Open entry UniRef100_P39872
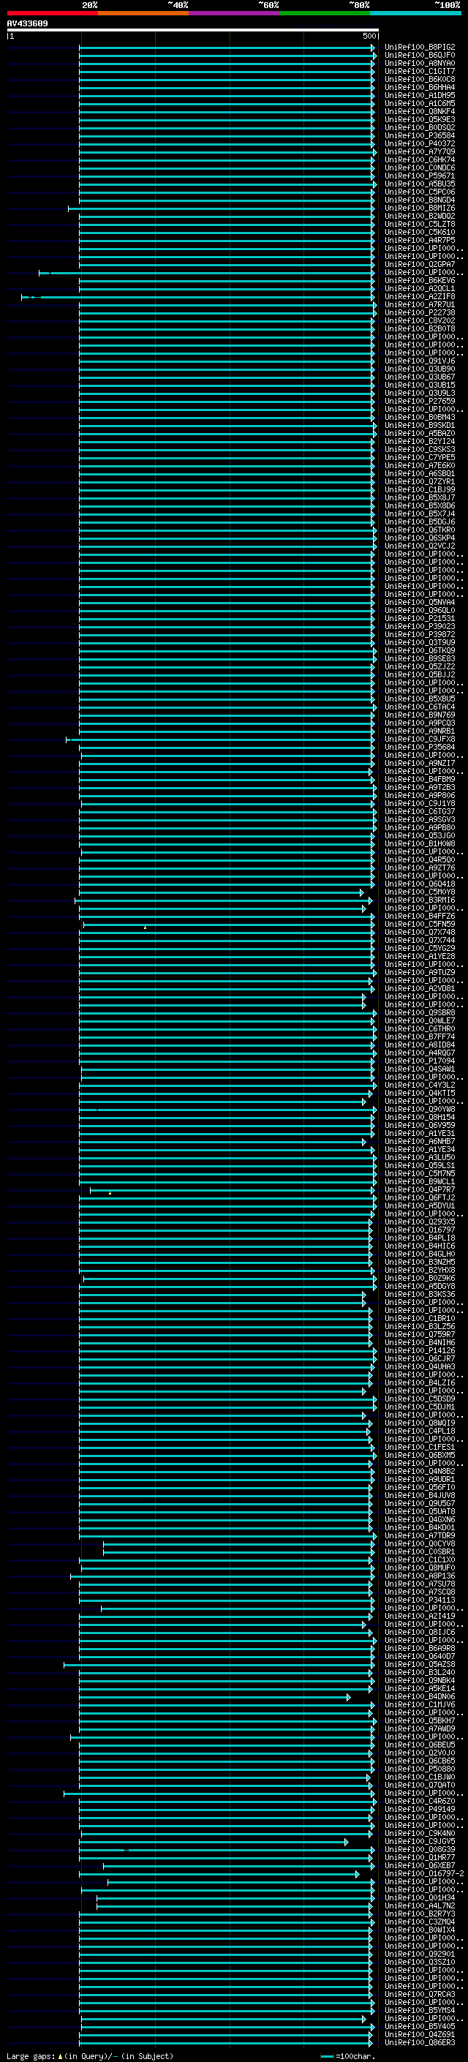The image size is (468, 2062). tap(420, 635)
